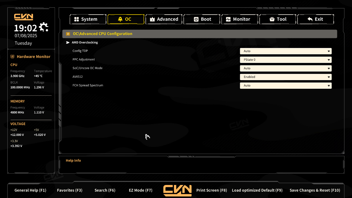Click the CVN logo in bottom bar
Screen dimensions: 352x198
point(177,191)
